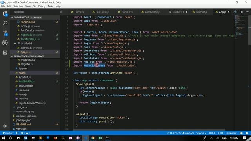Screen dimensions: 251x141
Task: Open axioConfig.js in the file tree
Action: (26, 86)
